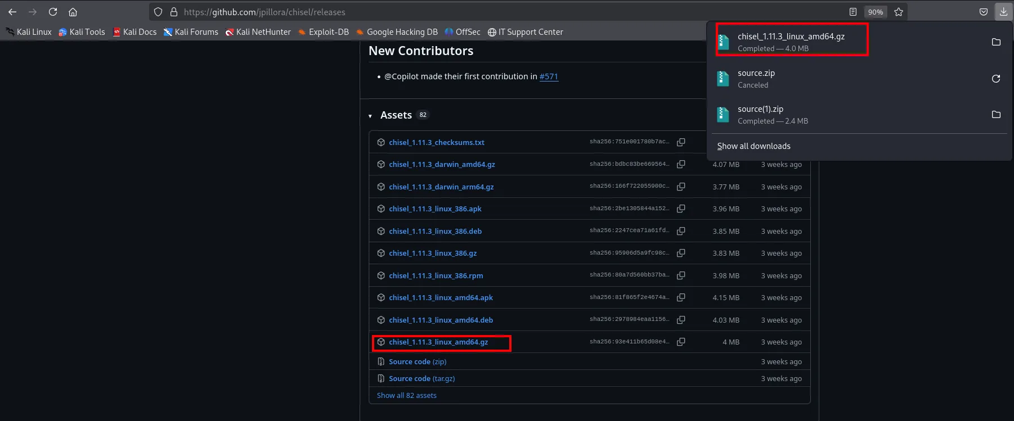
Task: Open the Pocket save icon
Action: click(x=984, y=12)
